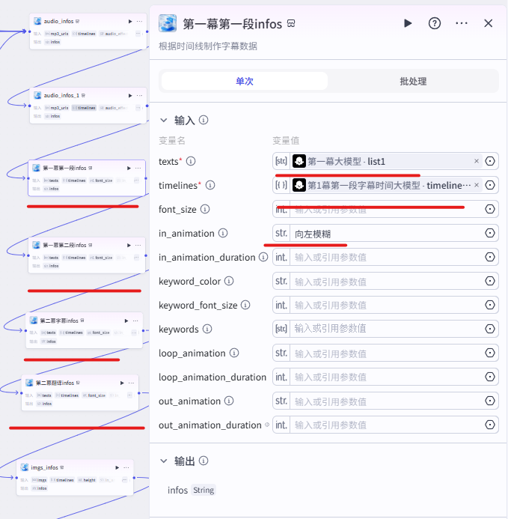
Task: Open reference picker for in_animation_duration row
Action: (490, 257)
